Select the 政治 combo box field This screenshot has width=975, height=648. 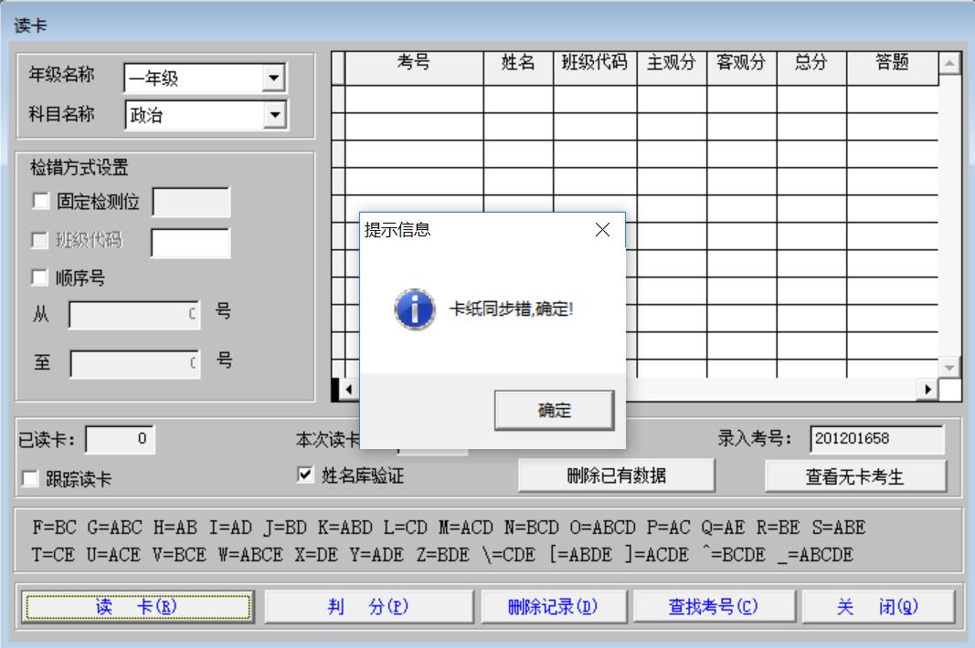point(206,115)
